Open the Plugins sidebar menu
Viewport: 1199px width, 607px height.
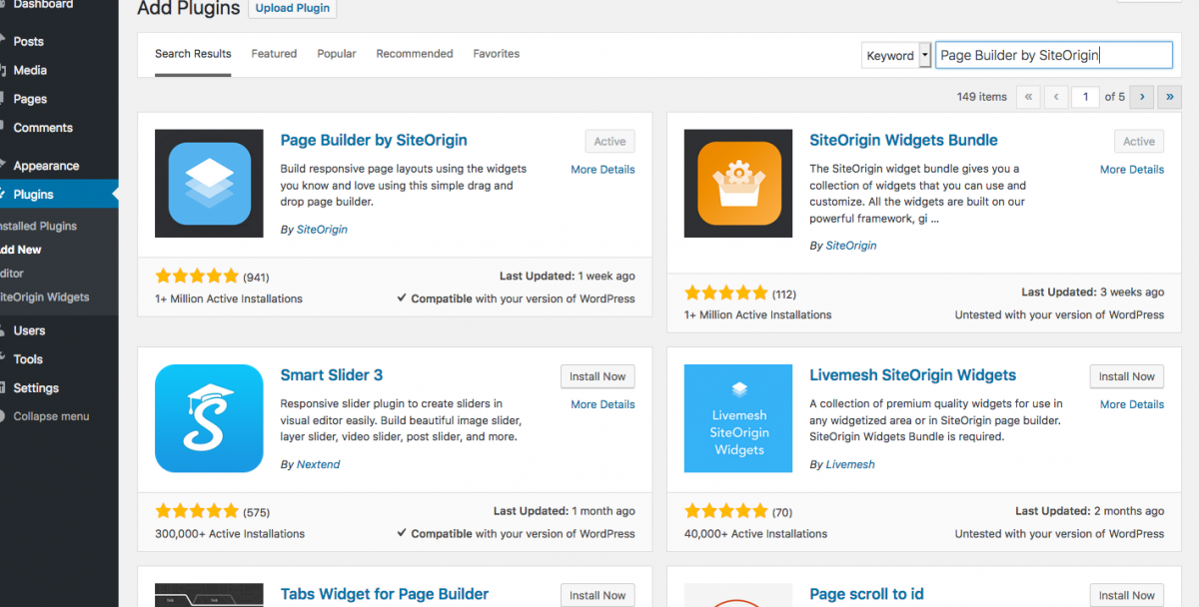(x=34, y=195)
